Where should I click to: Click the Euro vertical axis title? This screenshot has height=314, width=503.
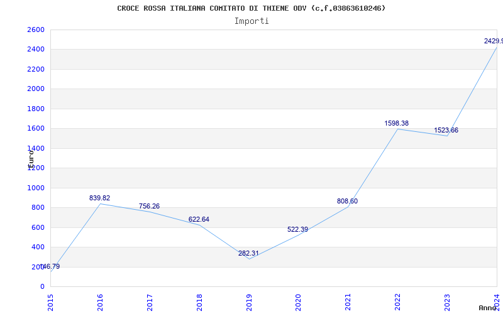pos(31,160)
